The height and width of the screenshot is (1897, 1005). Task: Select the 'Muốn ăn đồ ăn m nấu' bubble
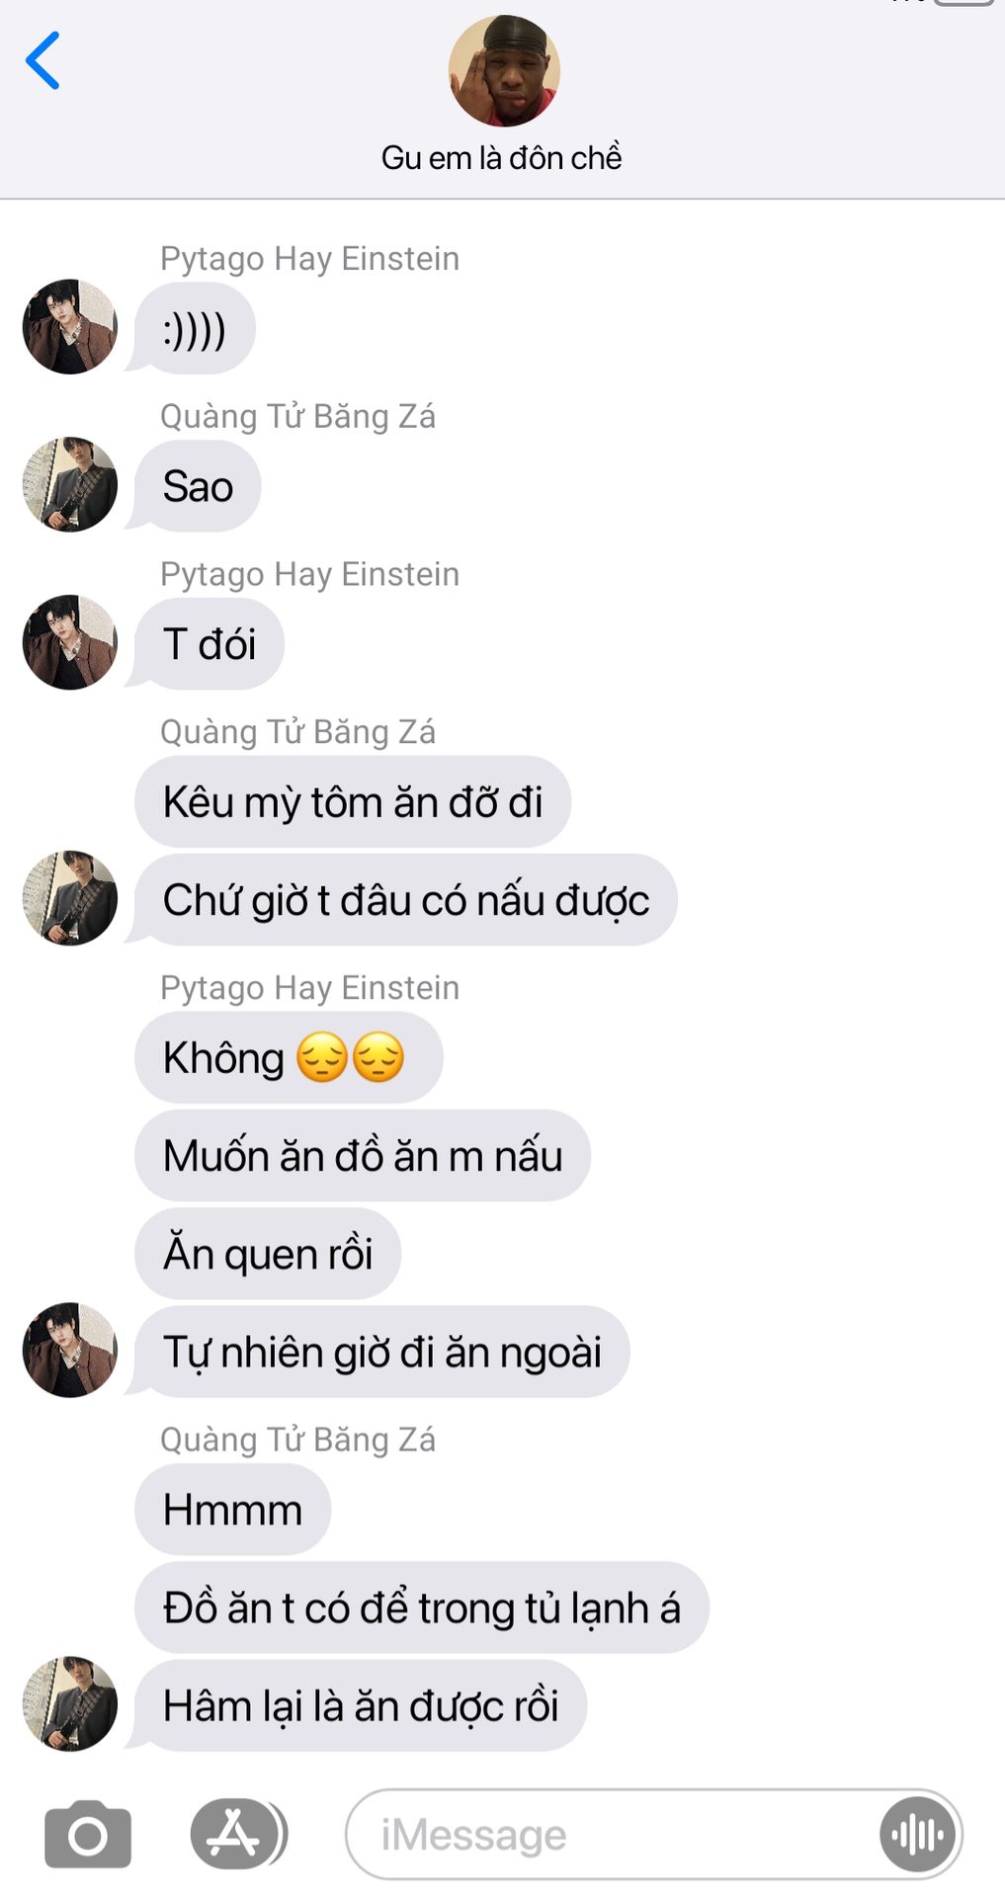click(363, 1155)
